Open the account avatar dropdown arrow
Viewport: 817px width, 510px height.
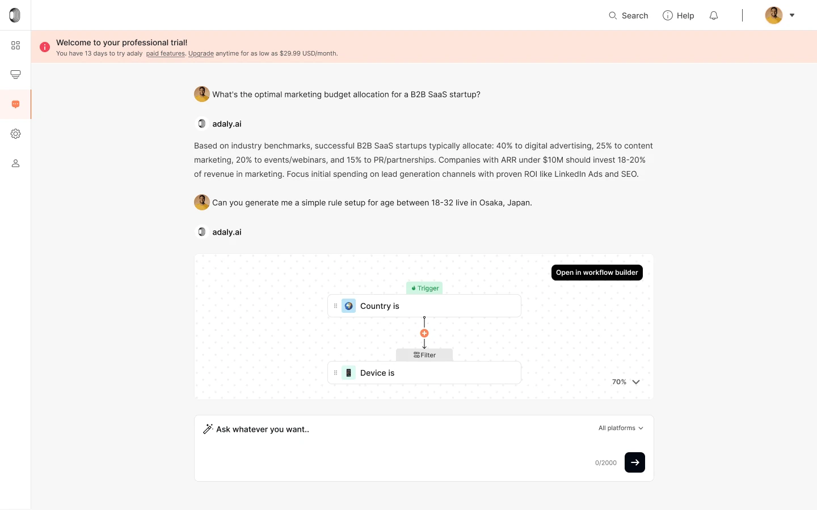[x=792, y=15]
